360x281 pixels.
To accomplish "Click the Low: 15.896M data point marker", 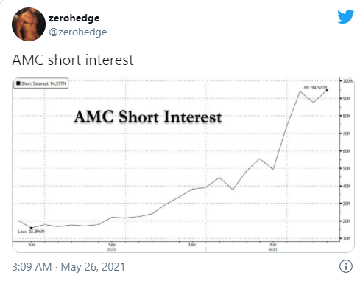I will (x=31, y=228).
